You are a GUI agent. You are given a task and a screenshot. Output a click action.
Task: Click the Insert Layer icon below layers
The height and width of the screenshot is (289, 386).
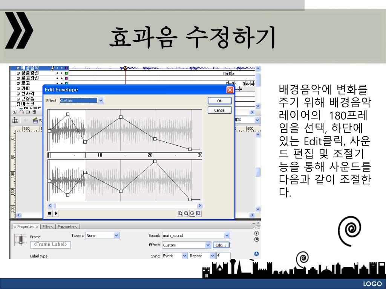click(x=15, y=112)
